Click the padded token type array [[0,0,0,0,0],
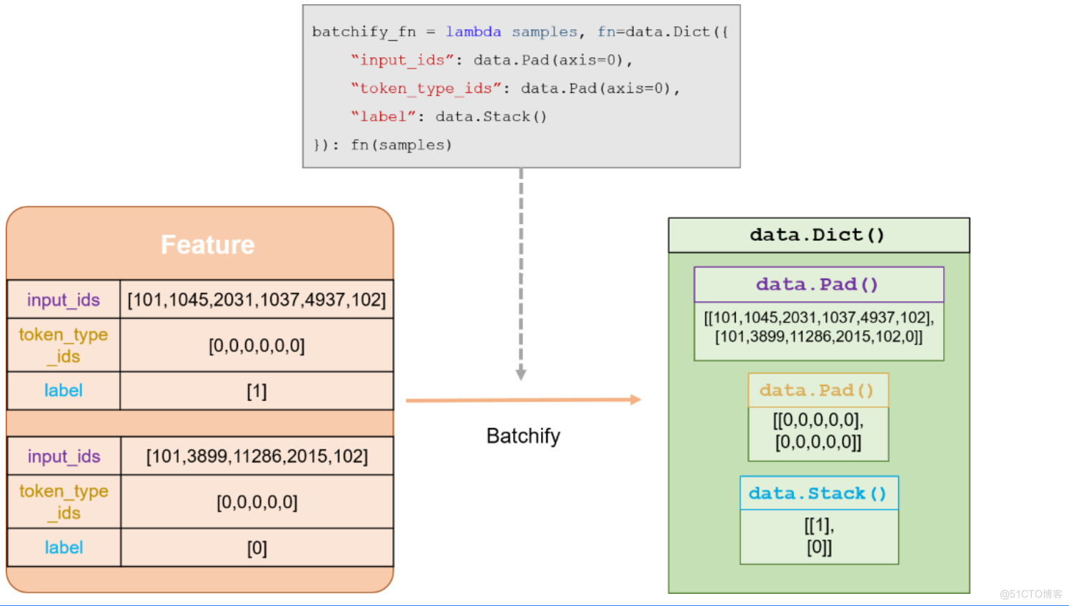The height and width of the screenshot is (606, 1069). point(818,431)
